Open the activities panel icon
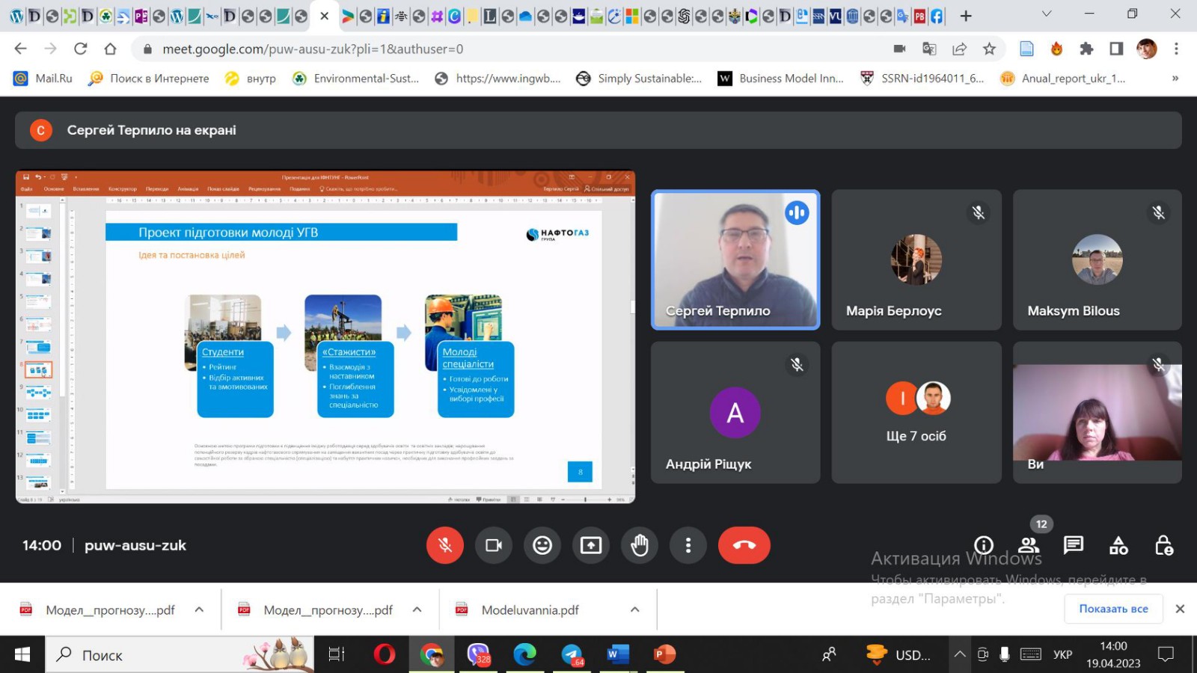This screenshot has height=673, width=1197. tap(1118, 545)
